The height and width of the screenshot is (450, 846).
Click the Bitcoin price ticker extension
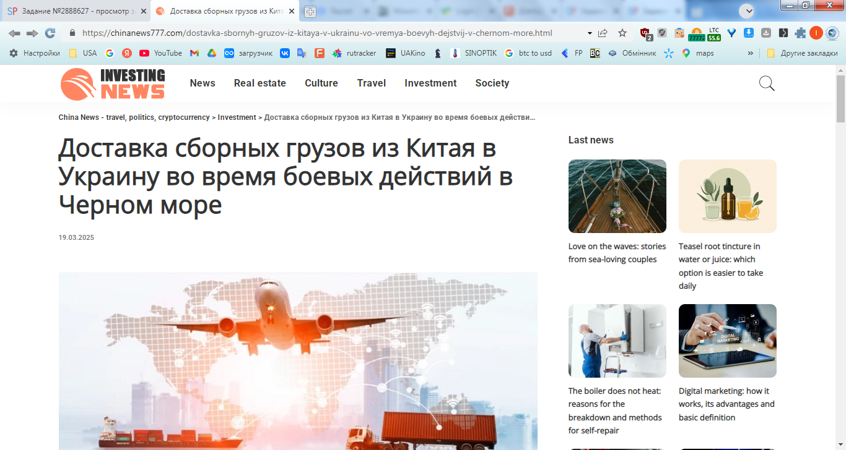(x=697, y=33)
